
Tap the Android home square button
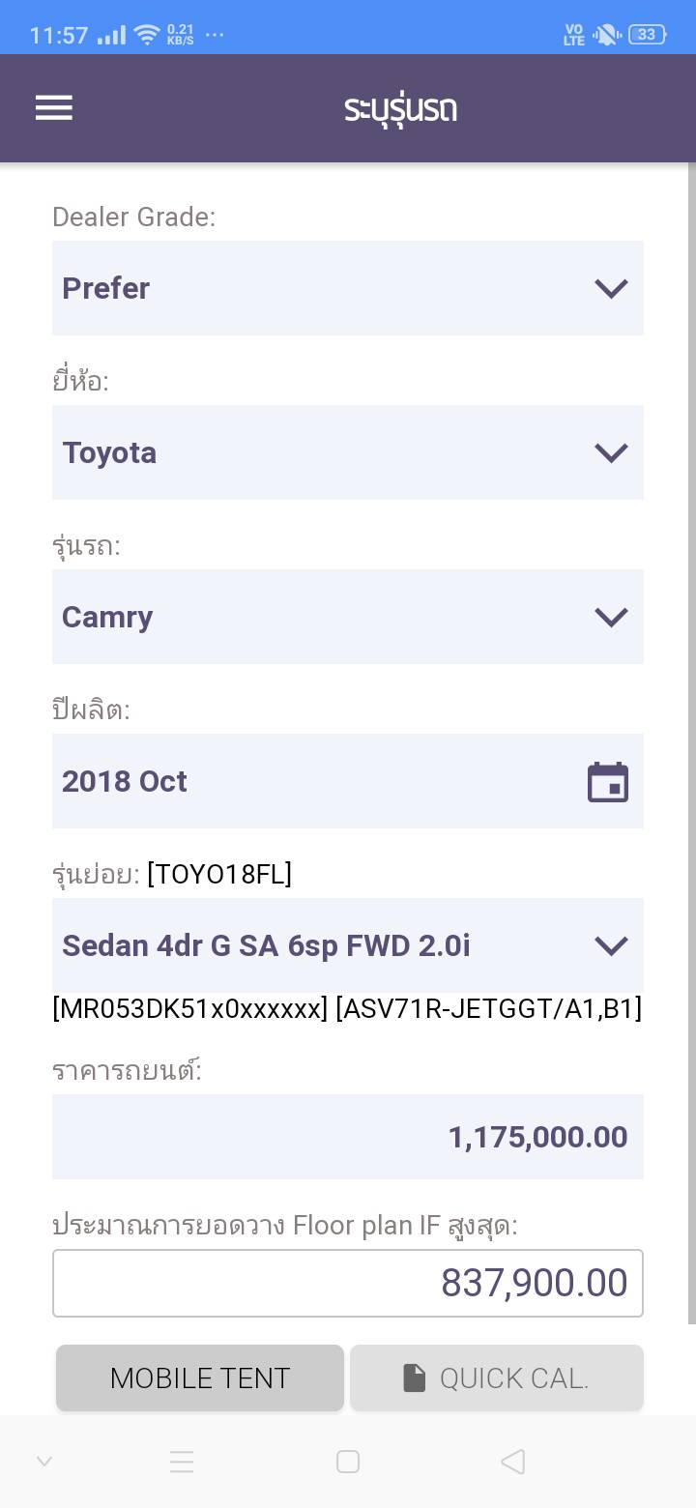point(348,1462)
